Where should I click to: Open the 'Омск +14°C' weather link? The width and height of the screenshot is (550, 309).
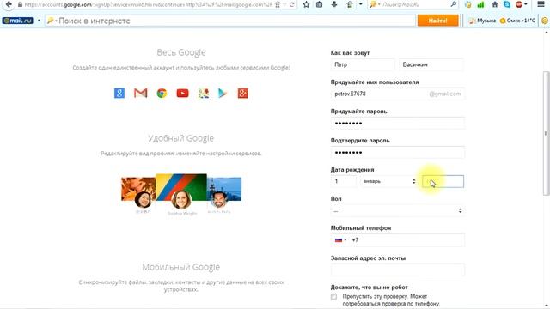click(x=517, y=21)
